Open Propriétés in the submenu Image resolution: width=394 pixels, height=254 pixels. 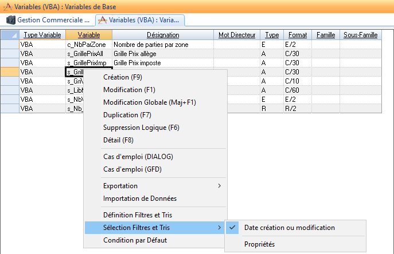coord(259,244)
